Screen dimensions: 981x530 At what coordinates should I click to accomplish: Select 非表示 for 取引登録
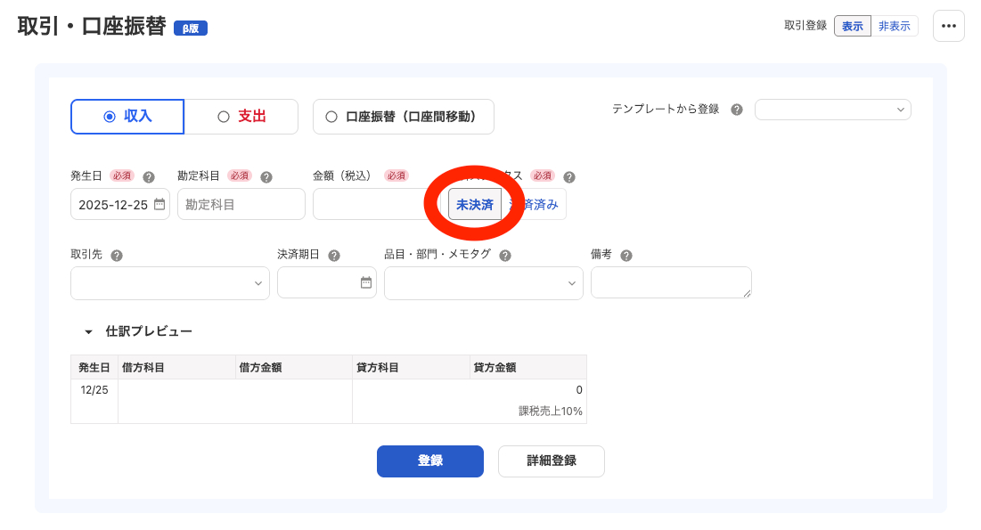pos(895,26)
